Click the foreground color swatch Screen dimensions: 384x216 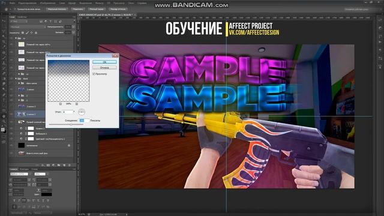(2, 130)
